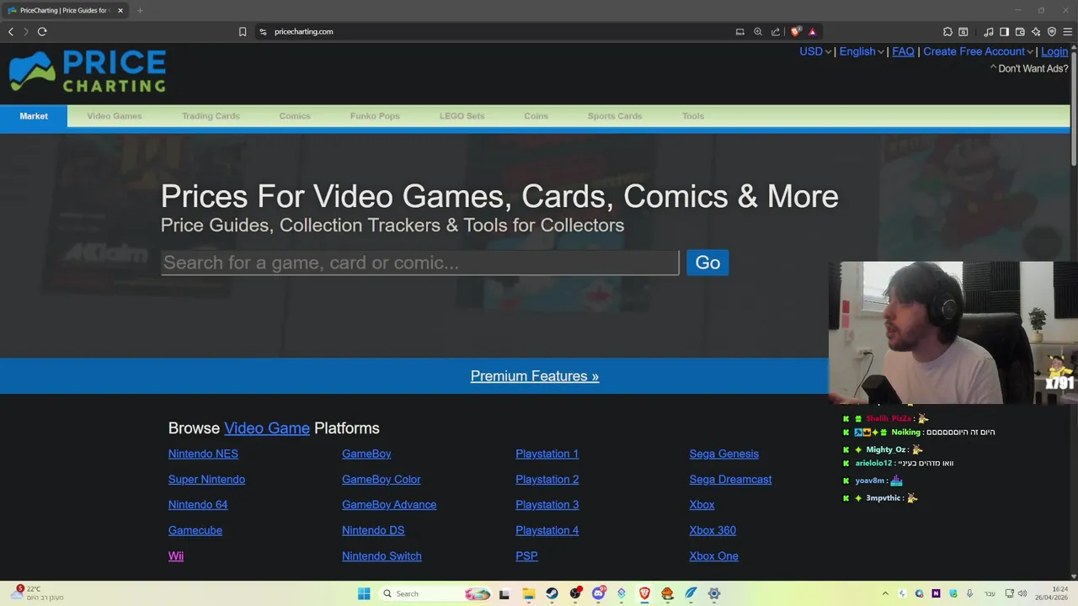Open the Brave VPN shield icon
The height and width of the screenshot is (606, 1078).
[1052, 32]
